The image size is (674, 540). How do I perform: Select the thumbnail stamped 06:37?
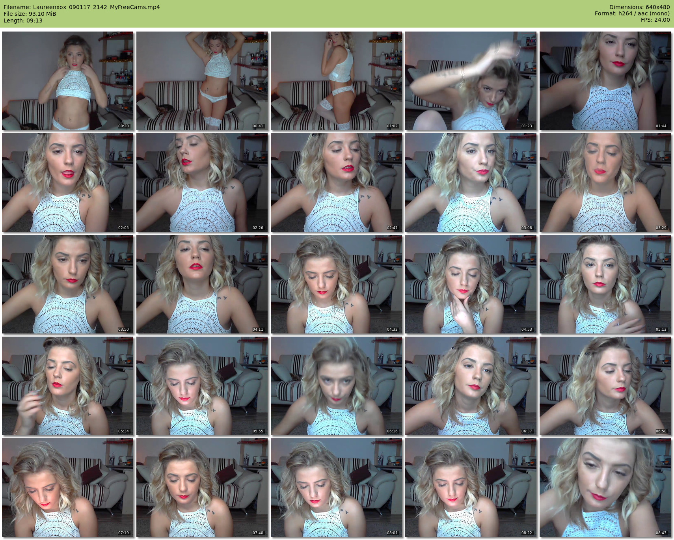471,386
